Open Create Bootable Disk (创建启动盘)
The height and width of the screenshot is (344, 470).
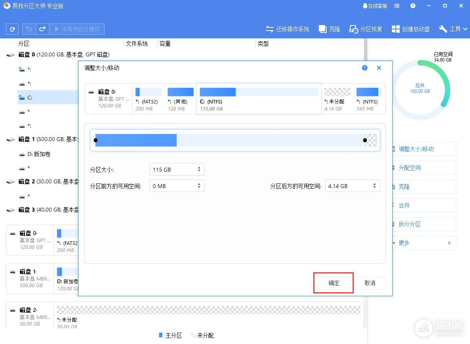click(x=411, y=29)
